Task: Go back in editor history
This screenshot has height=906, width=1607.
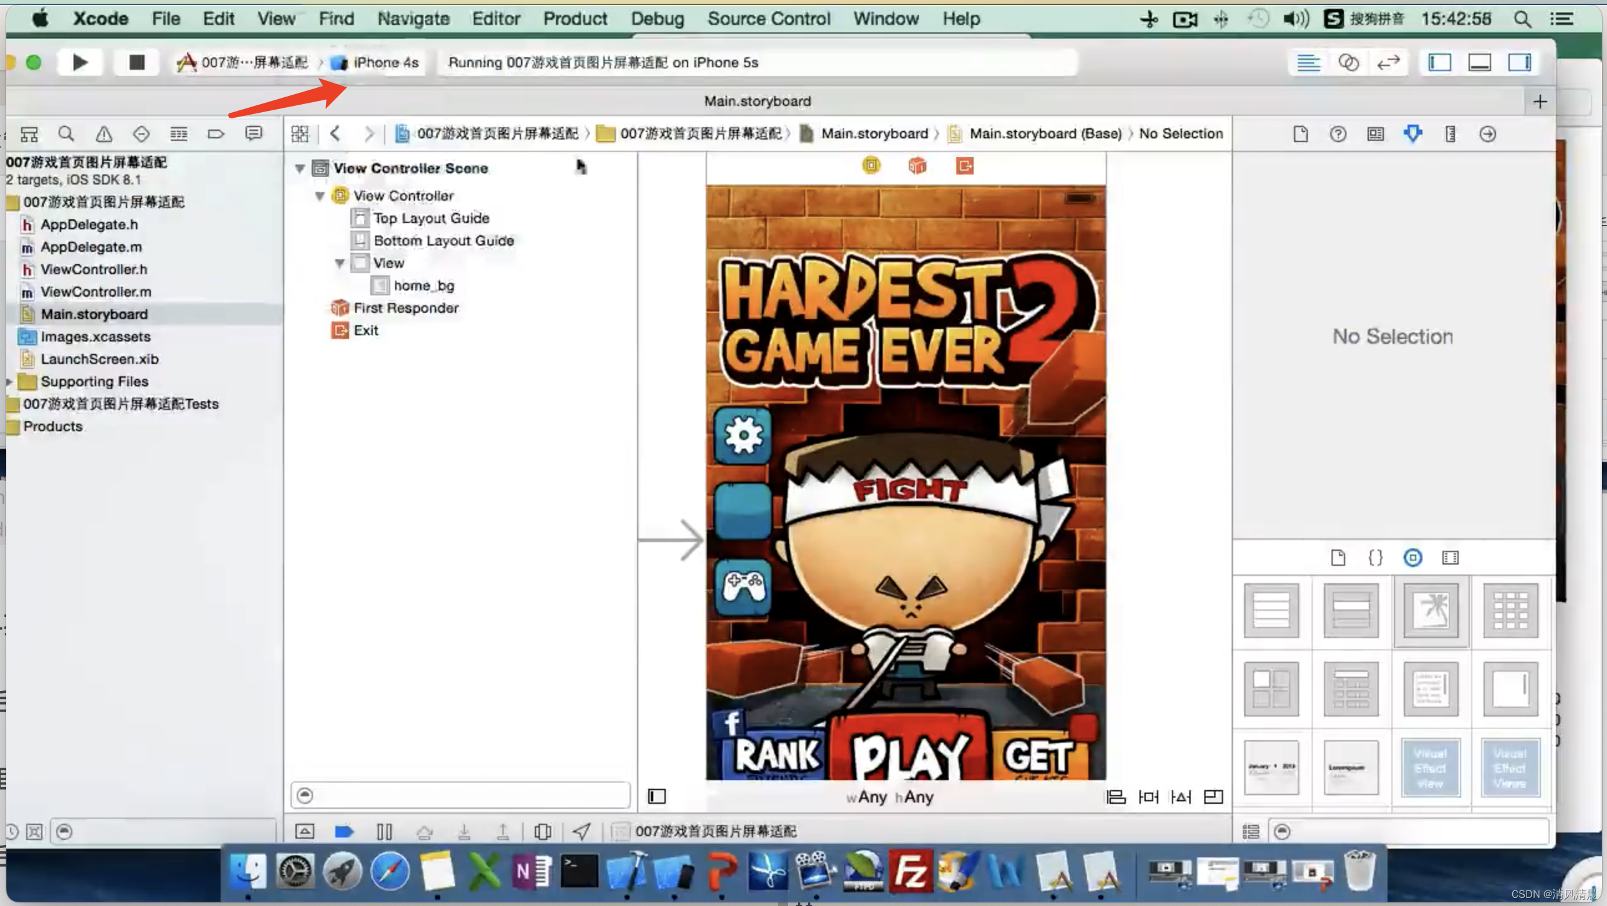Action: (x=335, y=133)
